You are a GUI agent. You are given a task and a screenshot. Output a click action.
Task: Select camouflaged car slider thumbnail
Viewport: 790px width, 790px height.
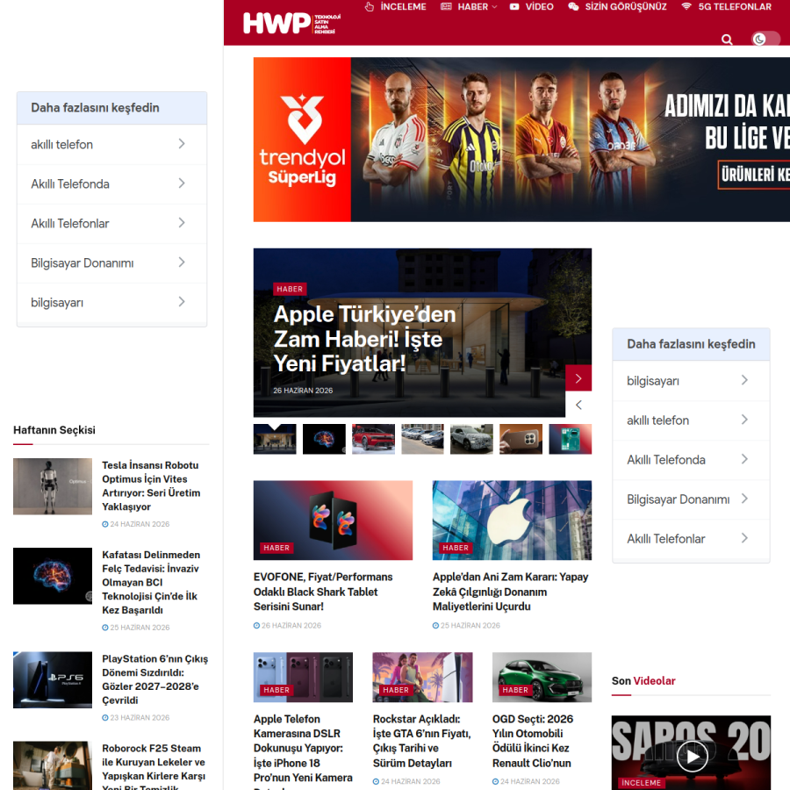[471, 439]
